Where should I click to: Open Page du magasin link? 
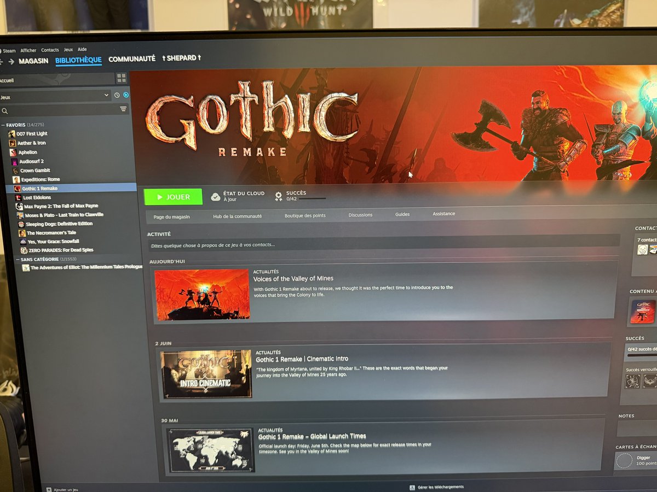click(x=171, y=217)
